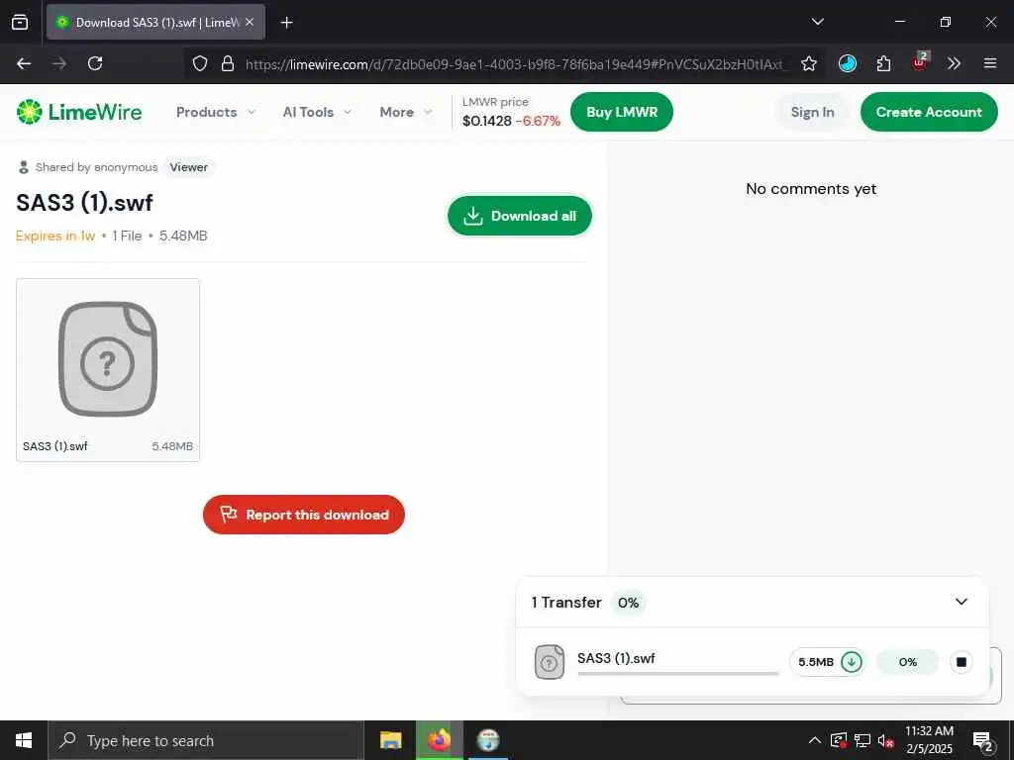Show hidden system tray icons
This screenshot has height=760, width=1014.
click(x=815, y=740)
